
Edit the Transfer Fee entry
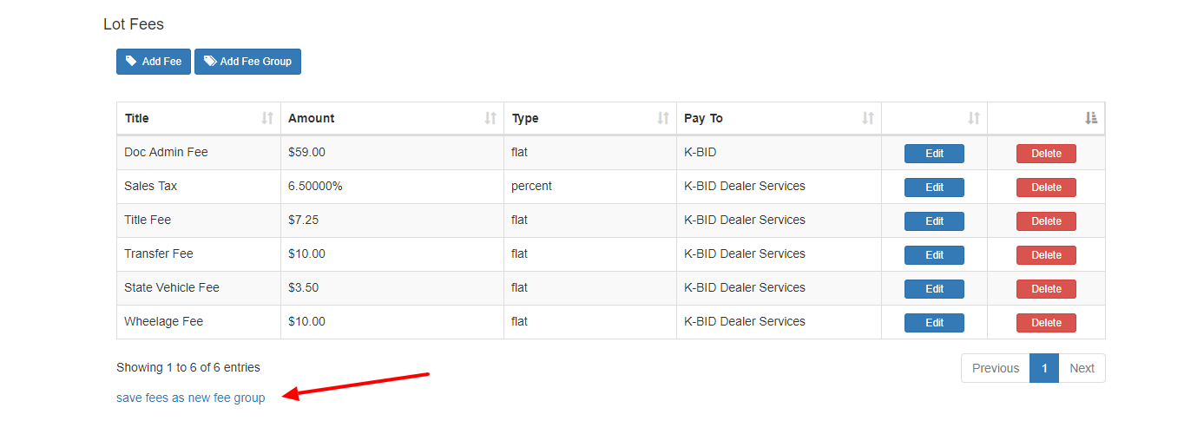(934, 255)
